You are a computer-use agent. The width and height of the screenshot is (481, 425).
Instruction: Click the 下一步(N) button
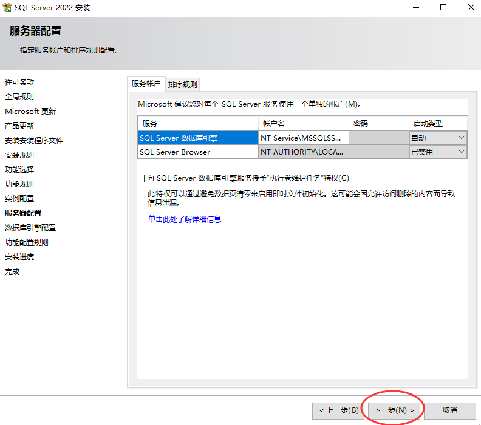394,410
